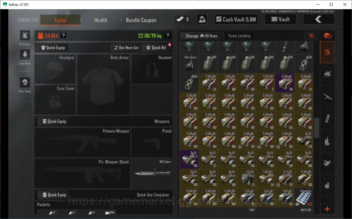The width and height of the screenshot is (352, 219).
Task: Select the Headgear equipment slot
Action: 55,69
